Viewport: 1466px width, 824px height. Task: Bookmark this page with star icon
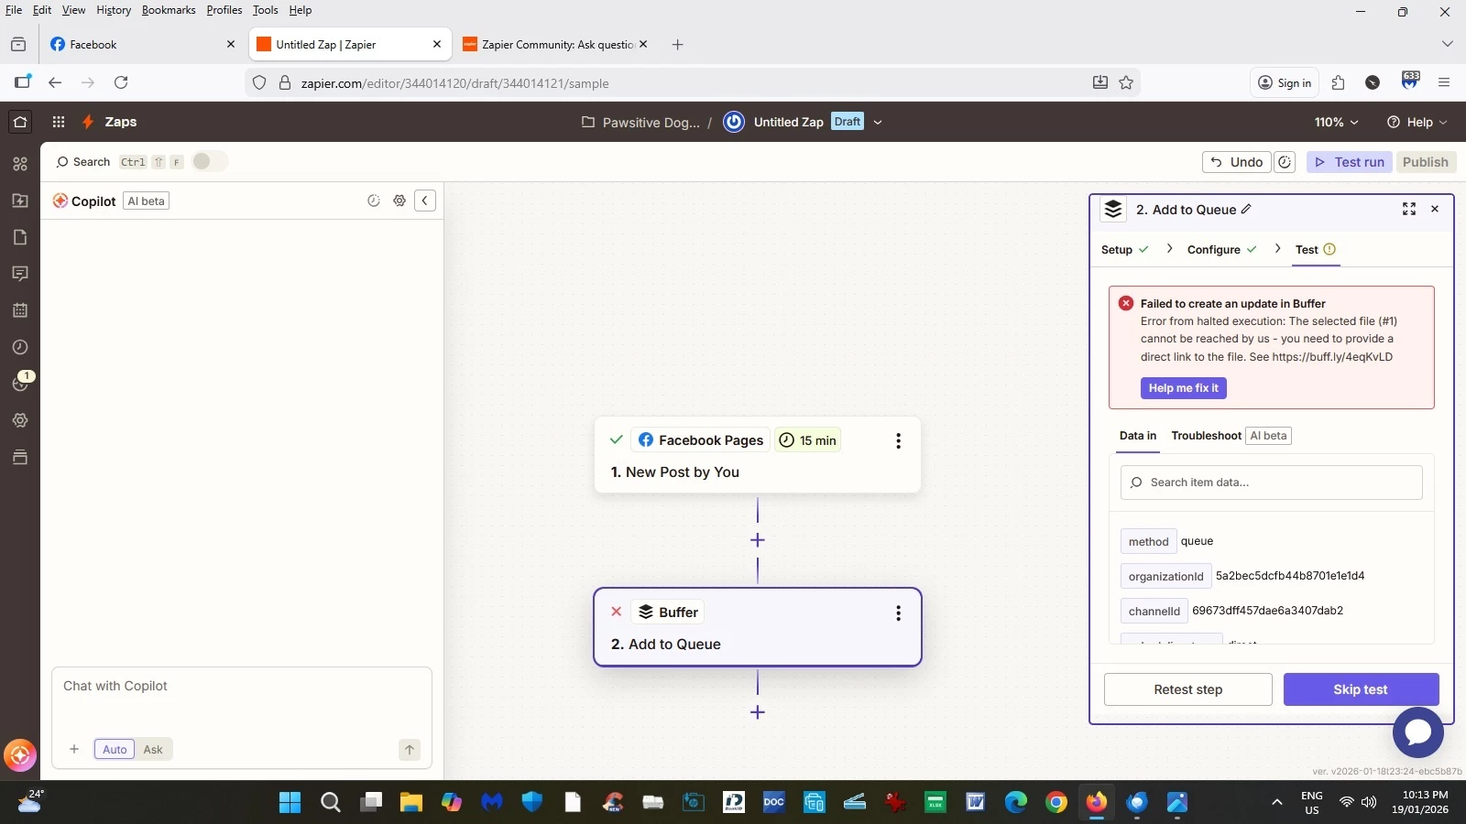click(x=1126, y=82)
